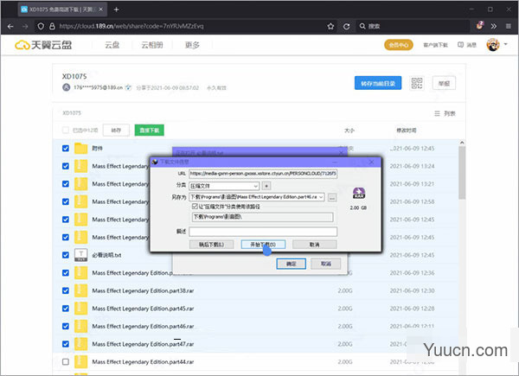This screenshot has width=519, height=376.
Task: Click 确定 in the background dialog
Action: click(291, 264)
